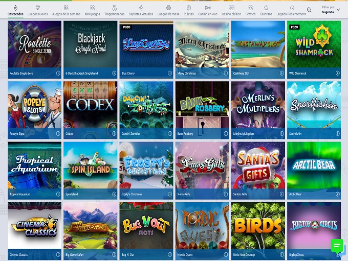The height and width of the screenshot is (261, 348).
Task: Open info for Tropical Aquarium
Action: (x=58, y=194)
